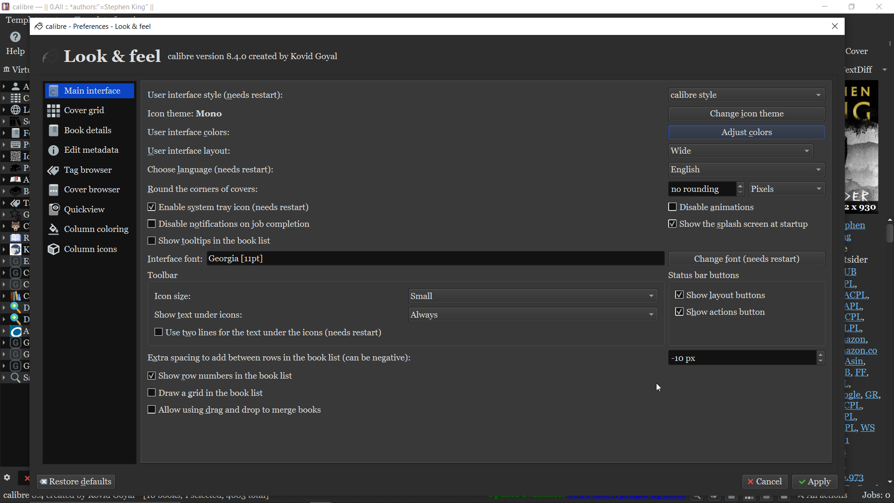The width and height of the screenshot is (894, 503).
Task: Expand the toolbar Icon size dropdown
Action: [x=532, y=296]
